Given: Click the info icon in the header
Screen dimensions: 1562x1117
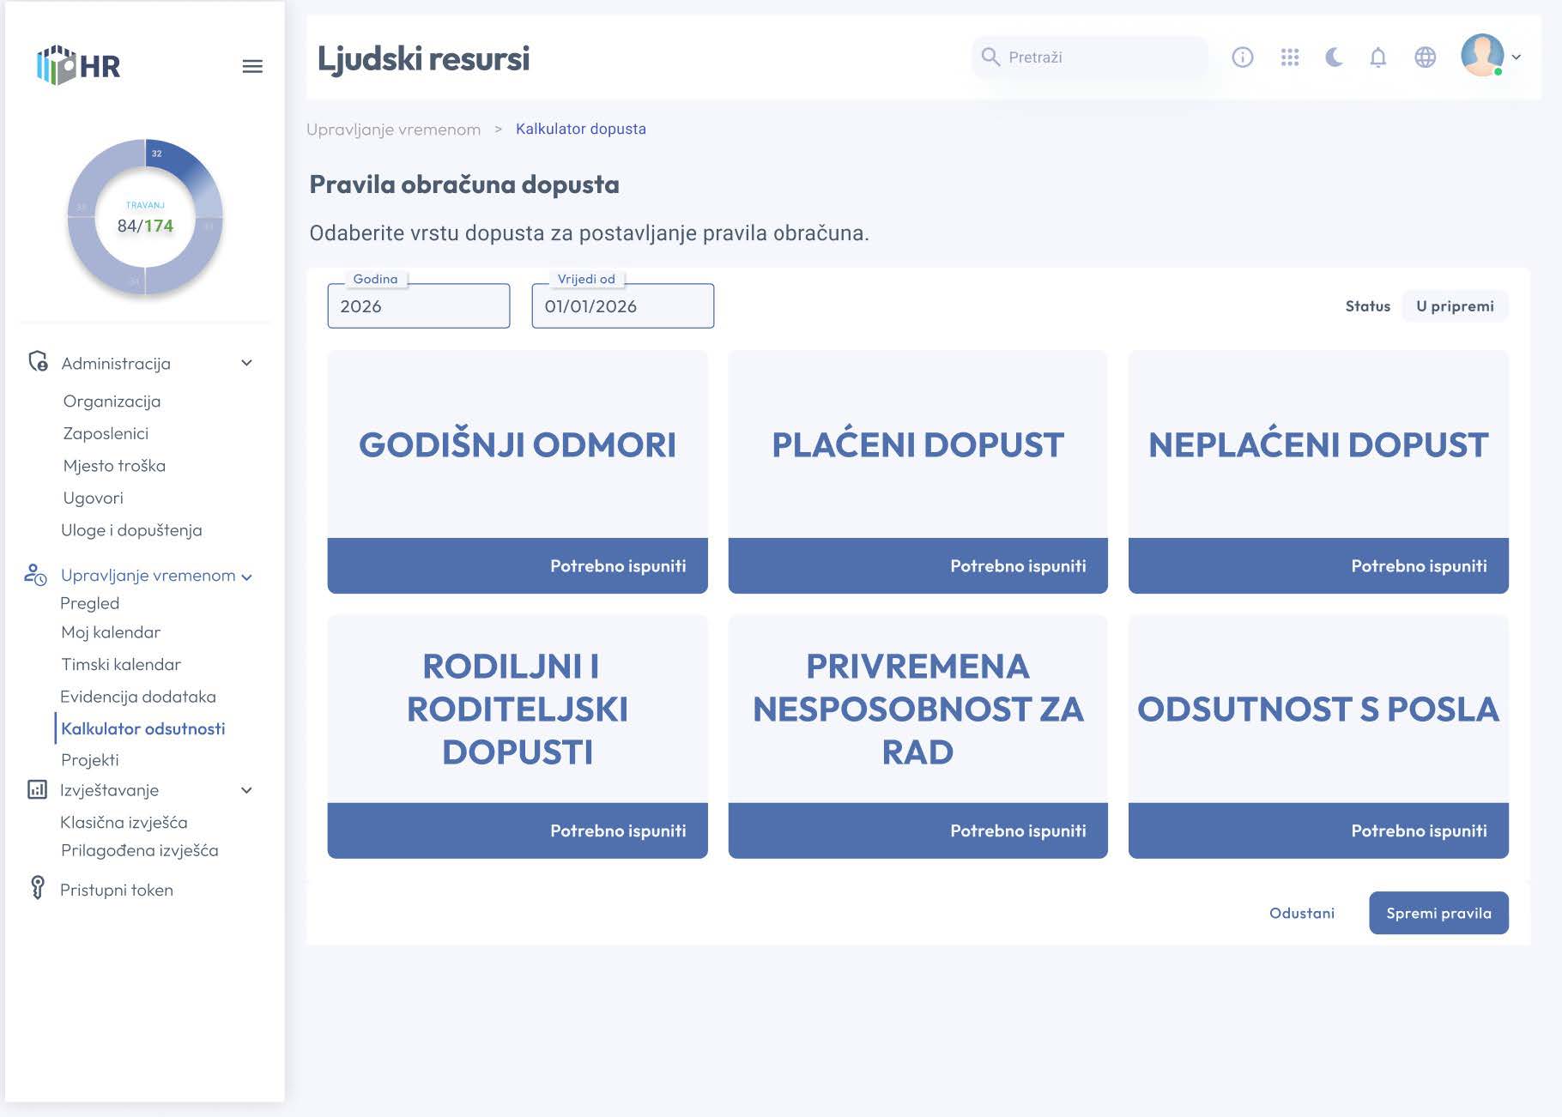Looking at the screenshot, I should tap(1242, 57).
